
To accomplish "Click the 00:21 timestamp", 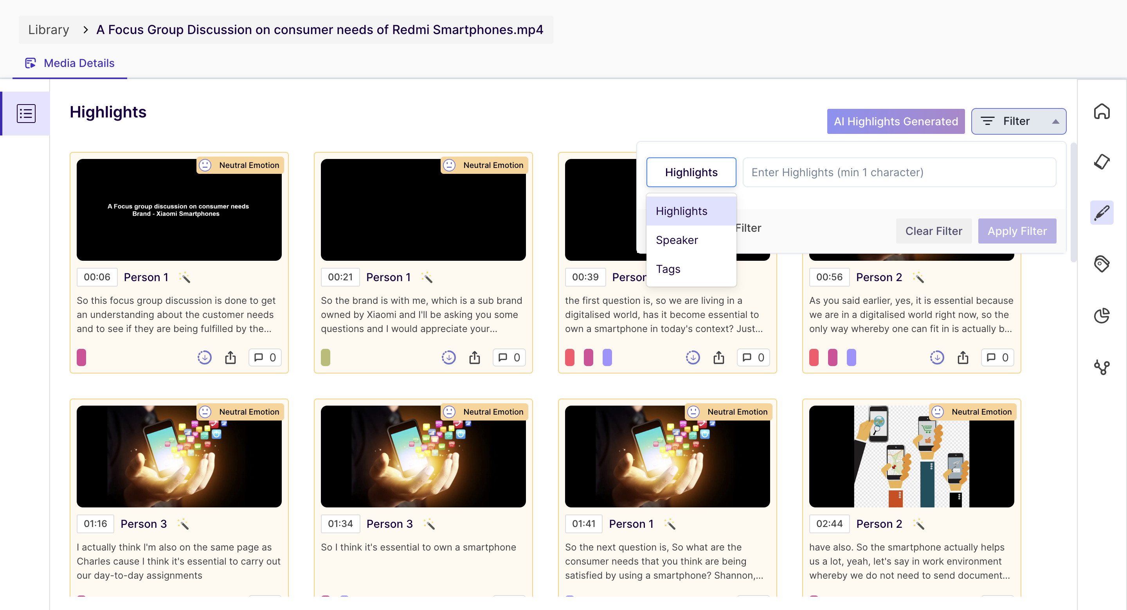I will [x=340, y=277].
